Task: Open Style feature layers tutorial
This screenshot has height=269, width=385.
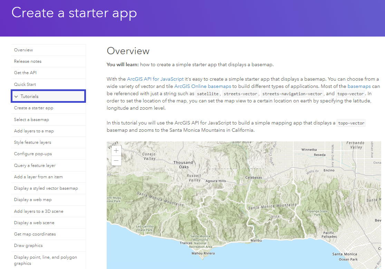Action: coord(32,142)
